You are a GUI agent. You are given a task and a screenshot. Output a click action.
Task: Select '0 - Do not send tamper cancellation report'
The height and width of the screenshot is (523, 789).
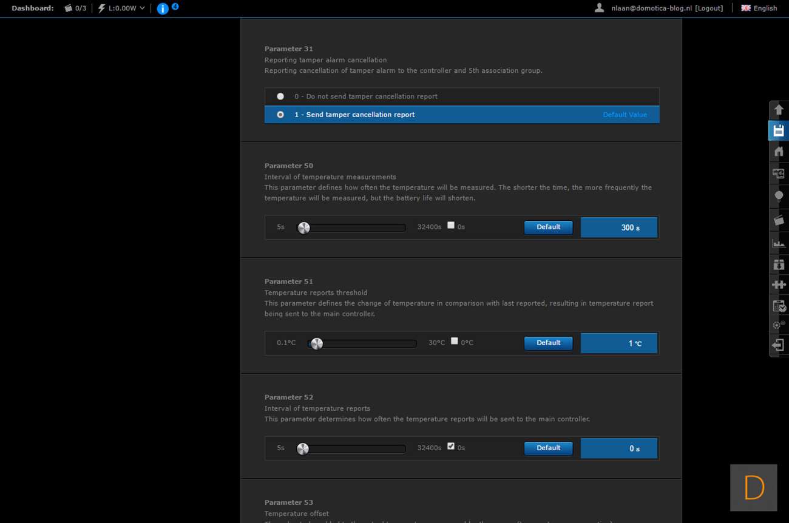[x=280, y=96]
